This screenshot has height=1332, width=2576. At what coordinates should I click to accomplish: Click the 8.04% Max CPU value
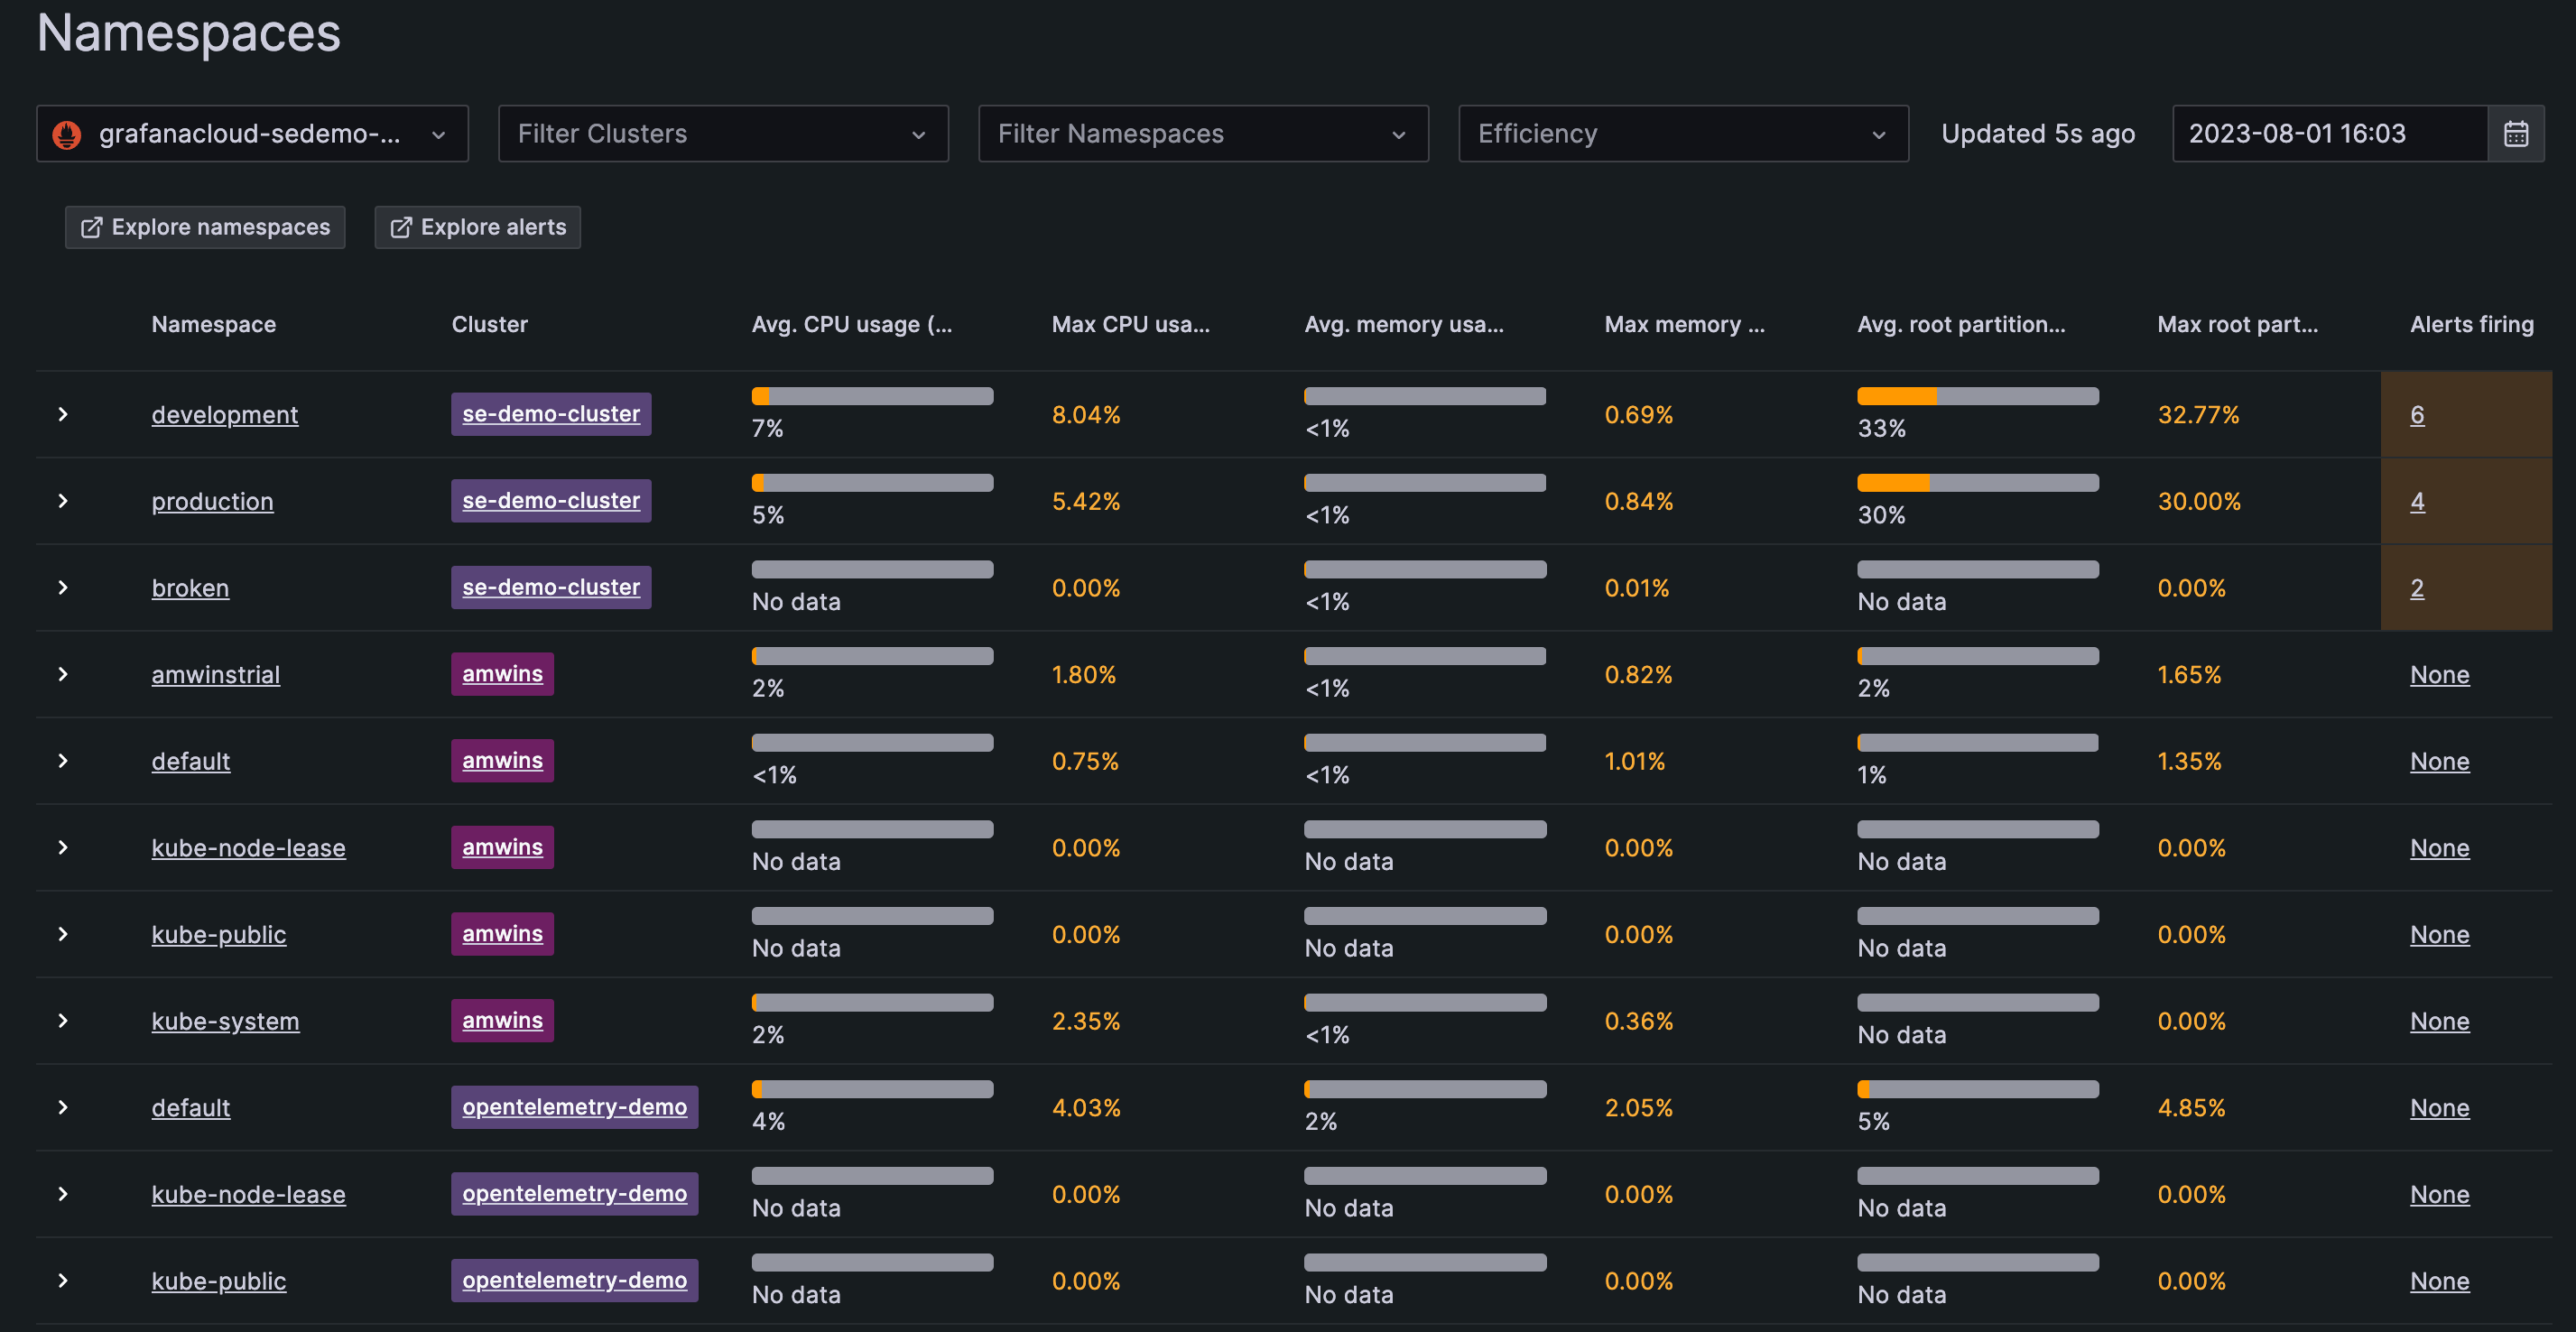click(x=1086, y=414)
